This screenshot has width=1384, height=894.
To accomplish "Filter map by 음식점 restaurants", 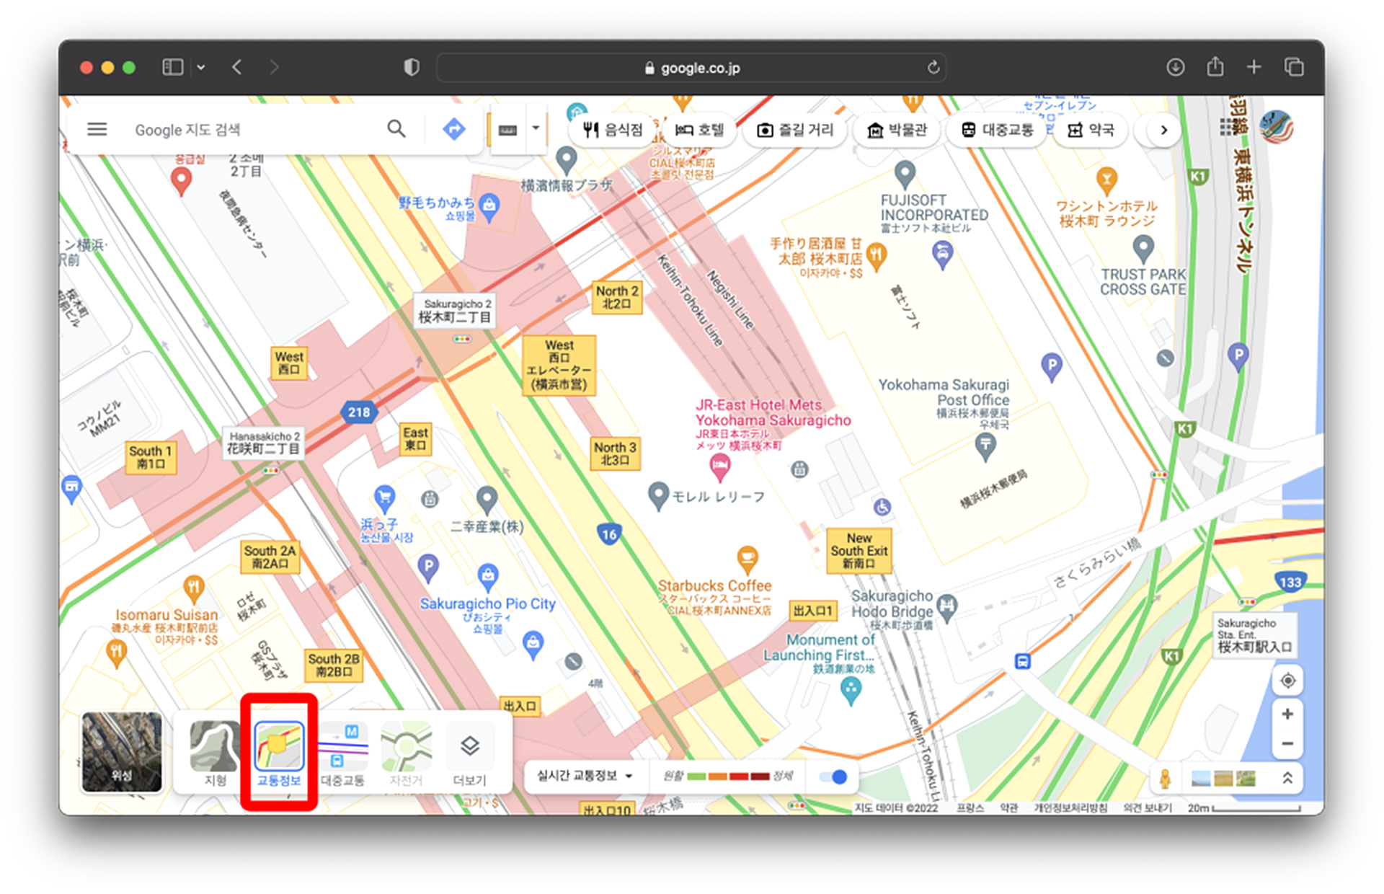I will 613,130.
